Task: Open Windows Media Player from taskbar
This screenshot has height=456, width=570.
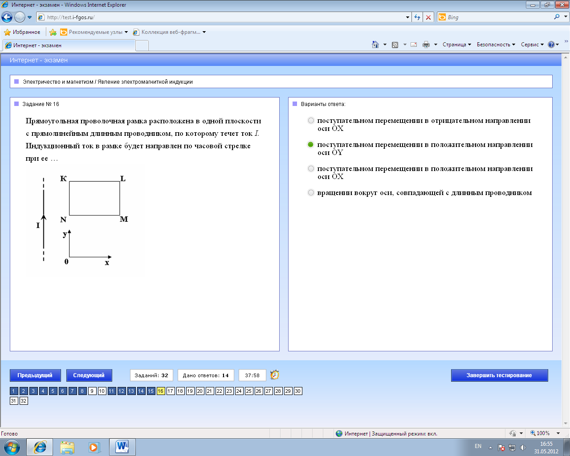Action: [94, 447]
